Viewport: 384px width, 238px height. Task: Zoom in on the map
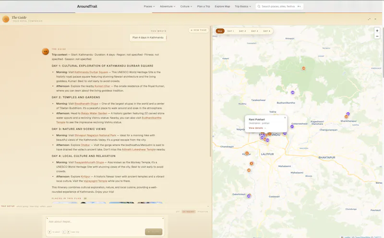click(377, 31)
